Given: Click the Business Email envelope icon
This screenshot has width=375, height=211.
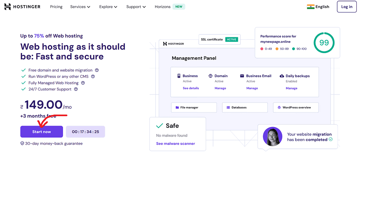Looking at the screenshot, I should [242, 76].
